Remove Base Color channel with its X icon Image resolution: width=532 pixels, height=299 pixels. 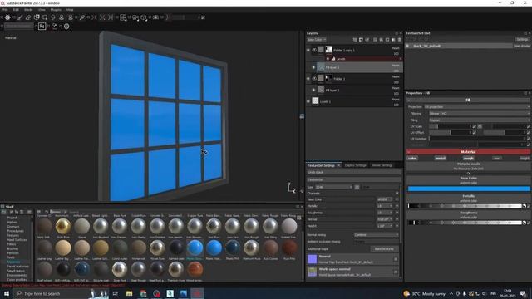(397, 199)
